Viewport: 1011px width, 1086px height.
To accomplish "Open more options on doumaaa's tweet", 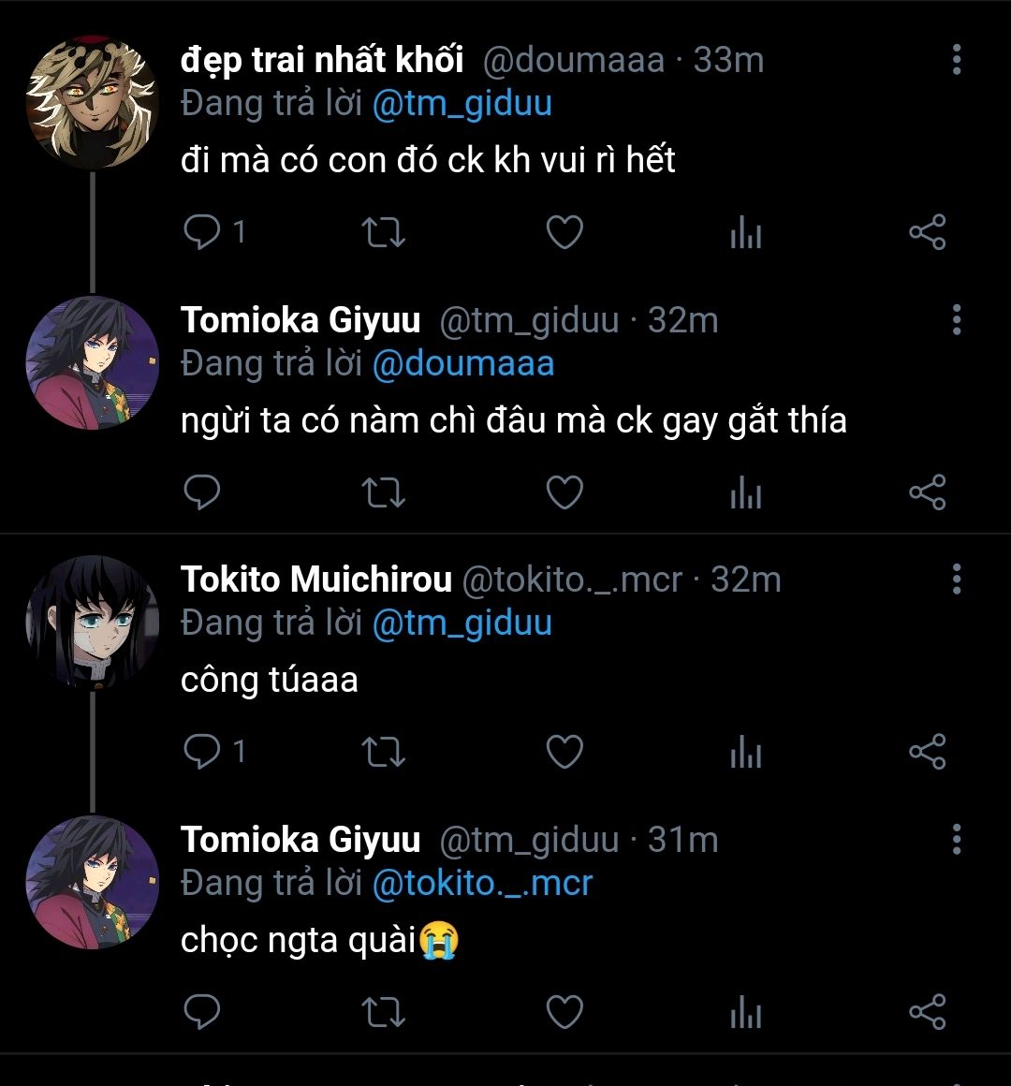I will coord(956,59).
